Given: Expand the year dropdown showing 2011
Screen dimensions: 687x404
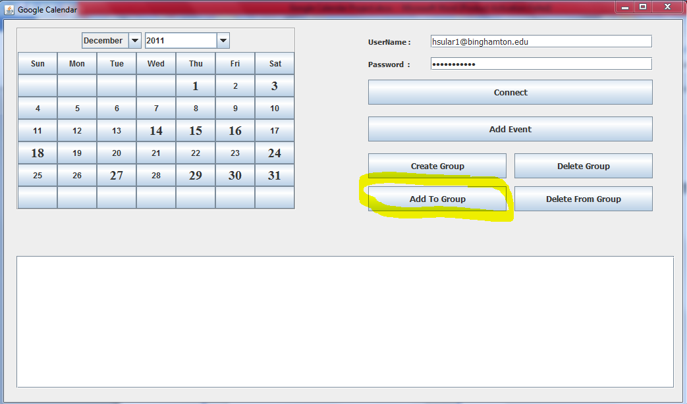Looking at the screenshot, I should (223, 41).
